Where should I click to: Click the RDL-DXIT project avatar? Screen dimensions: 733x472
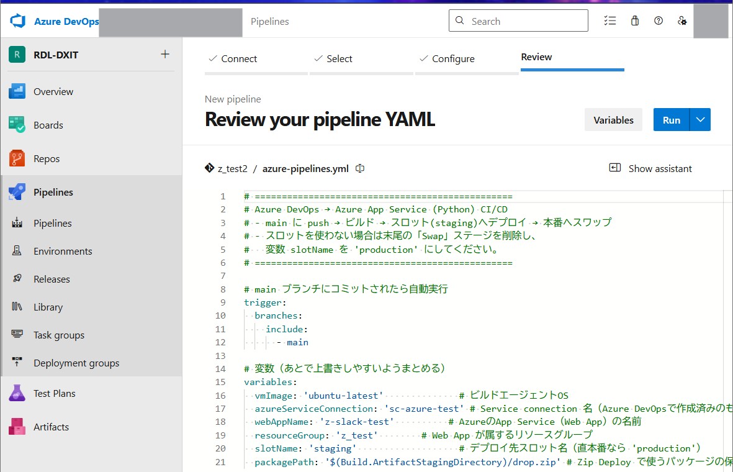pos(17,55)
